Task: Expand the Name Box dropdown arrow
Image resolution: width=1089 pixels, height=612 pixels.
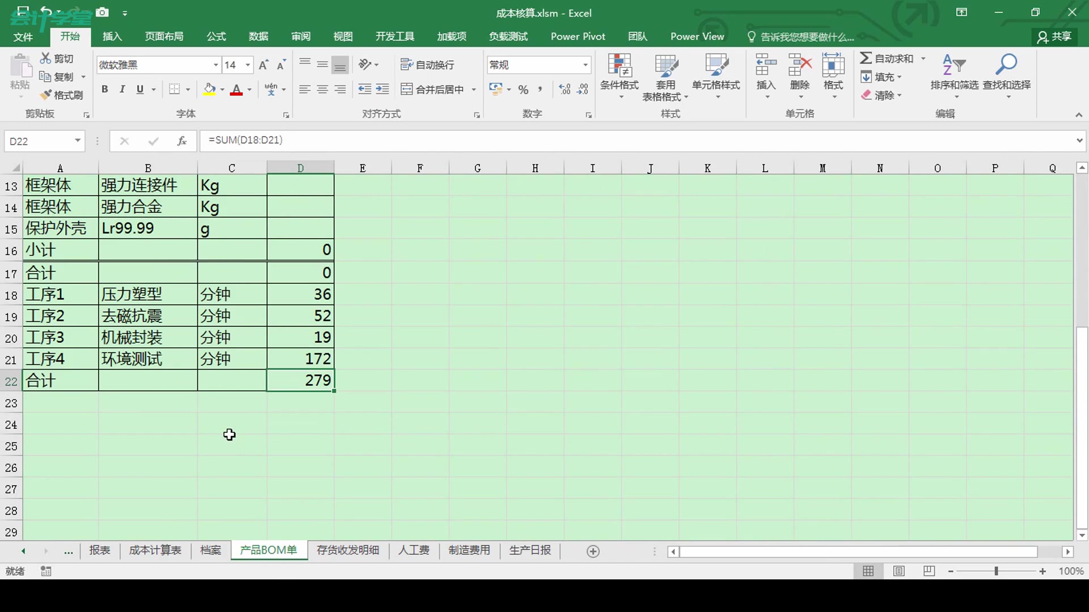Action: pos(77,141)
